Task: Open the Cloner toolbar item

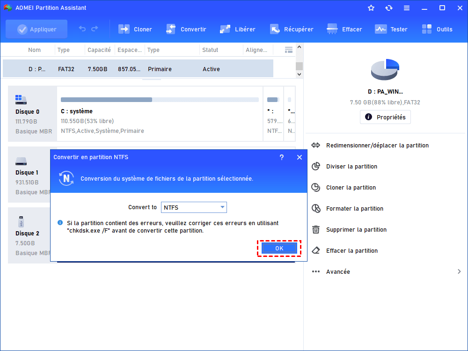Action: [x=135, y=29]
